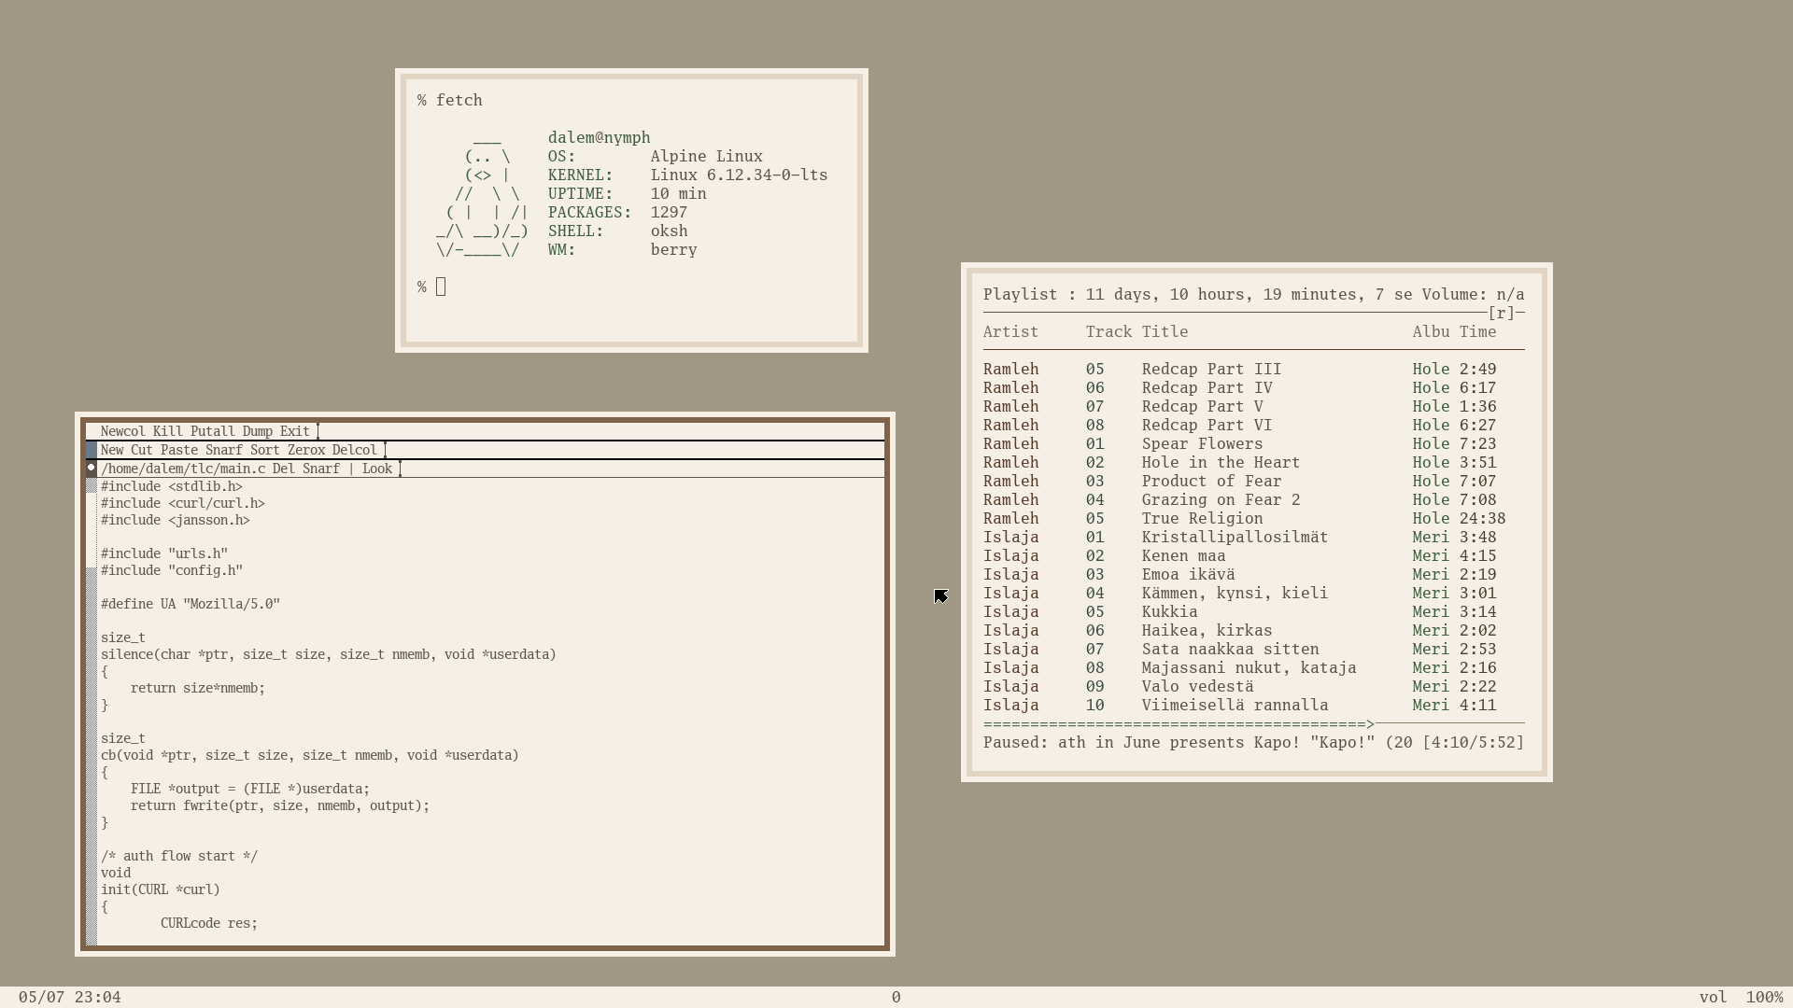Click the main.c window dirty indicator

pos(92,468)
